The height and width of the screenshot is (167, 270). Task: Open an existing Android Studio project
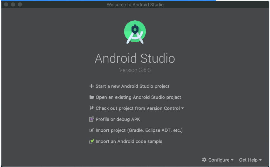point(138,97)
